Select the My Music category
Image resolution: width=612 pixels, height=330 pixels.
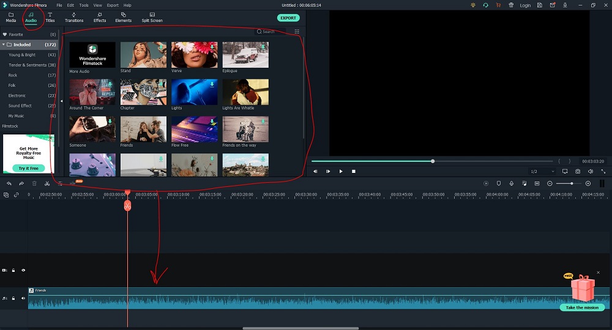29,116
